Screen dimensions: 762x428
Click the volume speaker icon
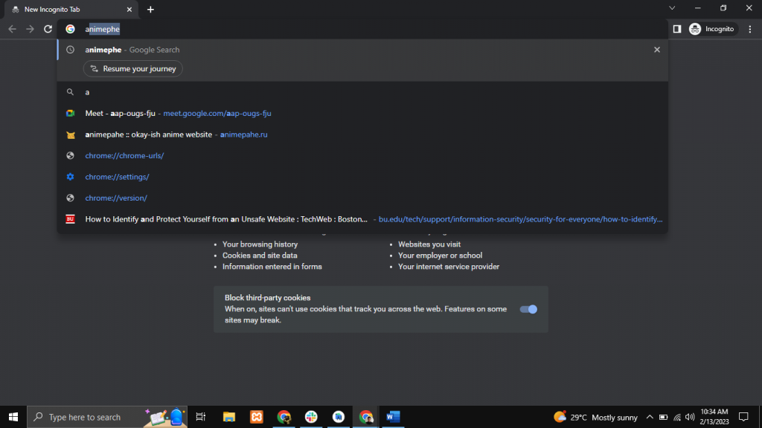[690, 418]
